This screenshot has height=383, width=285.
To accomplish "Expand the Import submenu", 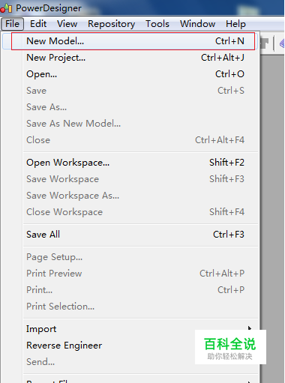I will [x=141, y=329].
